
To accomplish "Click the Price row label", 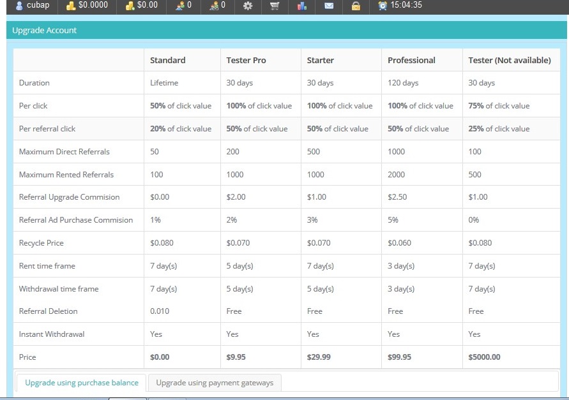I will [x=27, y=357].
